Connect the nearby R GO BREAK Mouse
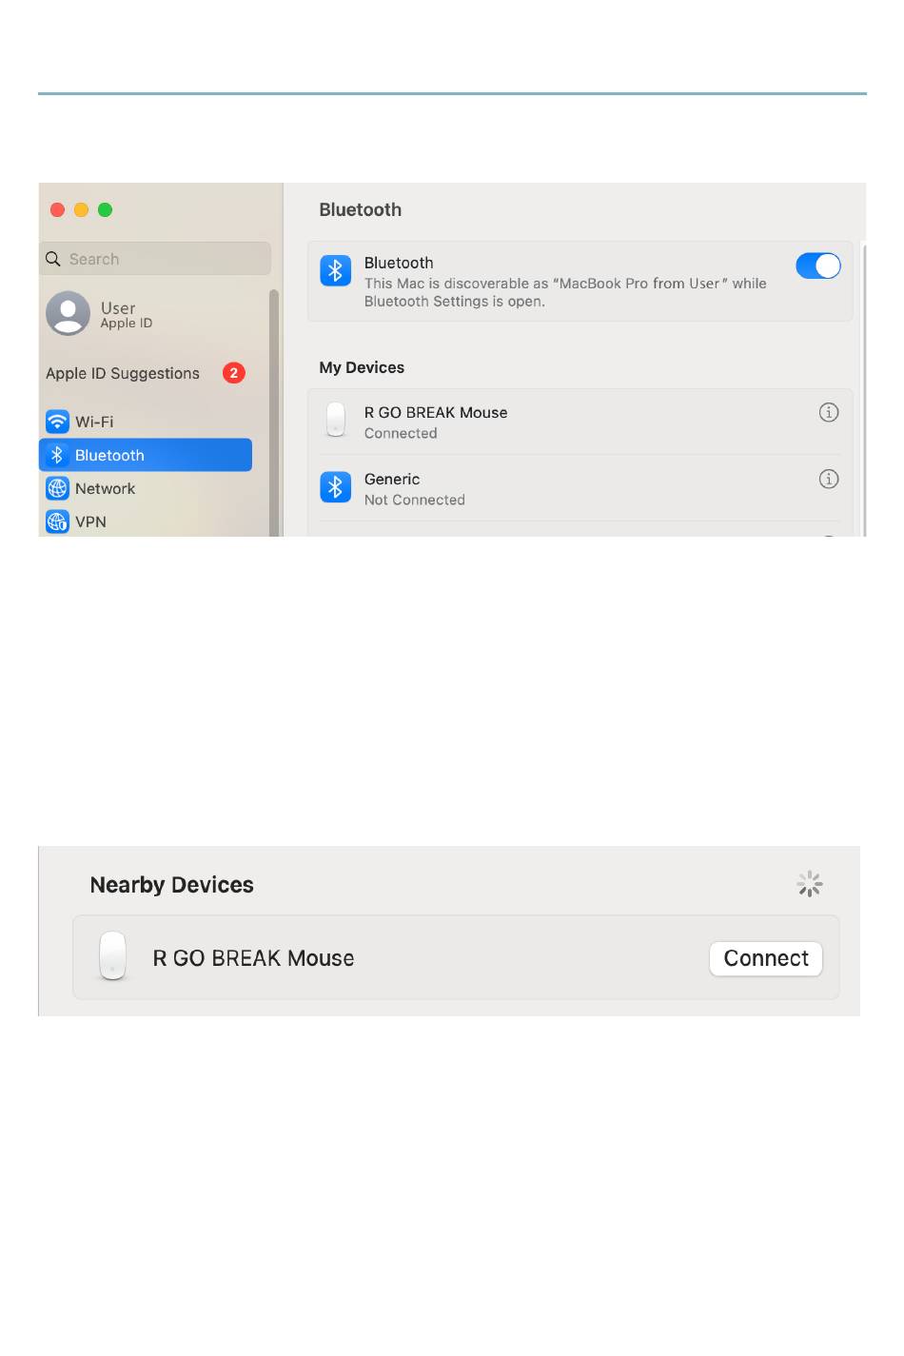Screen dimensions: 904x1356 click(x=766, y=958)
